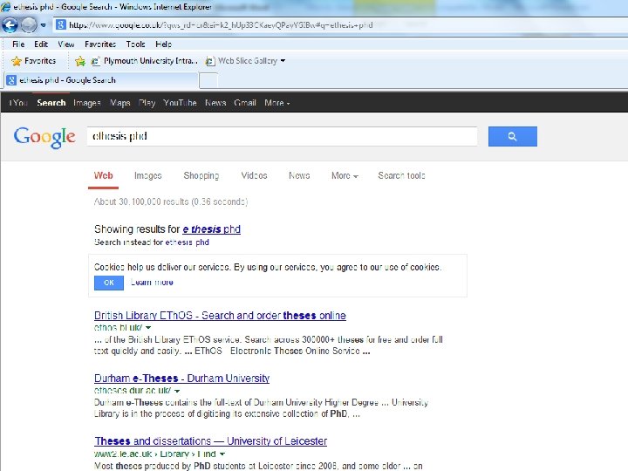The image size is (628, 471).
Task: Expand the More results filter dropdown
Action: tap(345, 176)
